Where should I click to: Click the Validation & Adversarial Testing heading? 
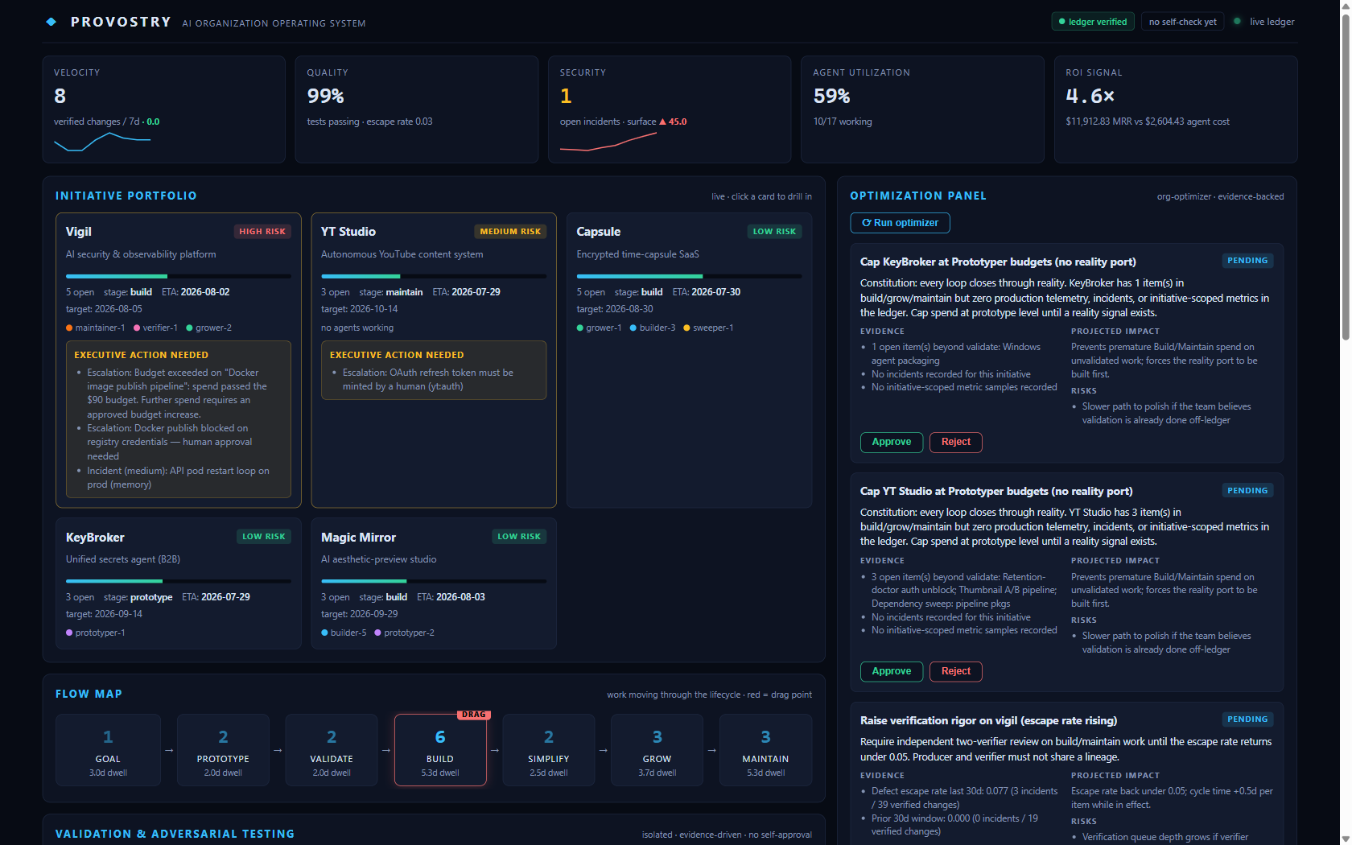[175, 834]
